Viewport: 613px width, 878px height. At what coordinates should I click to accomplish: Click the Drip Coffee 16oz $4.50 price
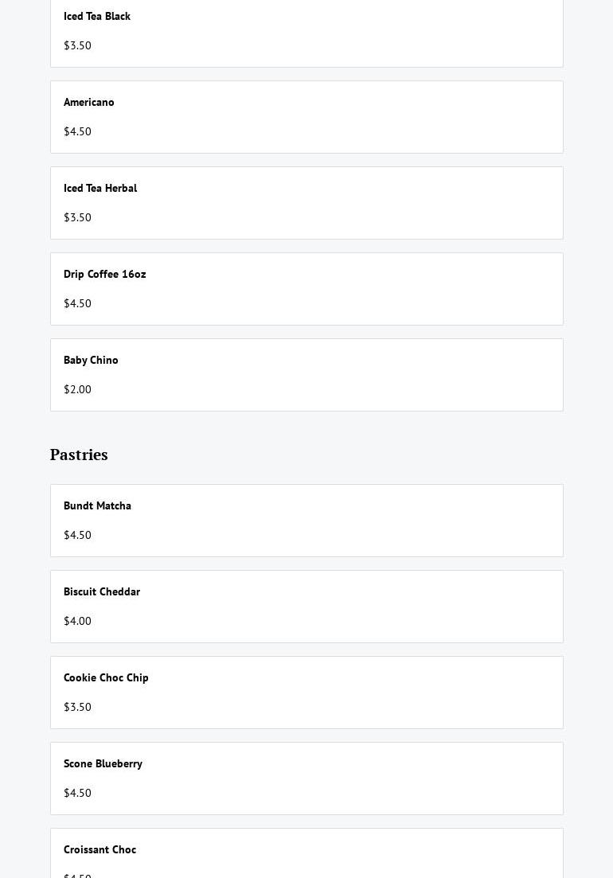(x=77, y=303)
